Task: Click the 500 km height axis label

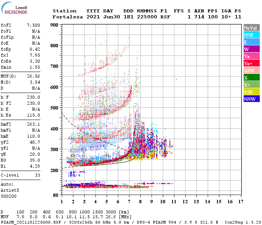Action: [x=54, y=108]
